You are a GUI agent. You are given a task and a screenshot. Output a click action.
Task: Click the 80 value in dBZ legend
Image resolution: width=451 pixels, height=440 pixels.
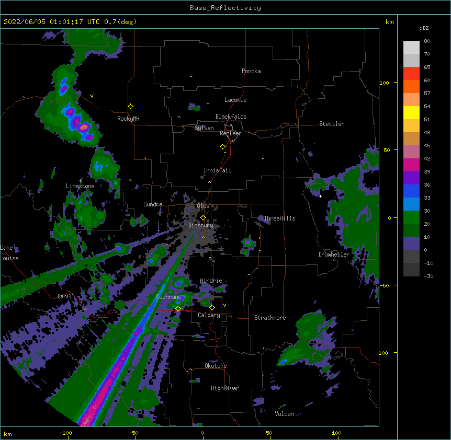(427, 41)
